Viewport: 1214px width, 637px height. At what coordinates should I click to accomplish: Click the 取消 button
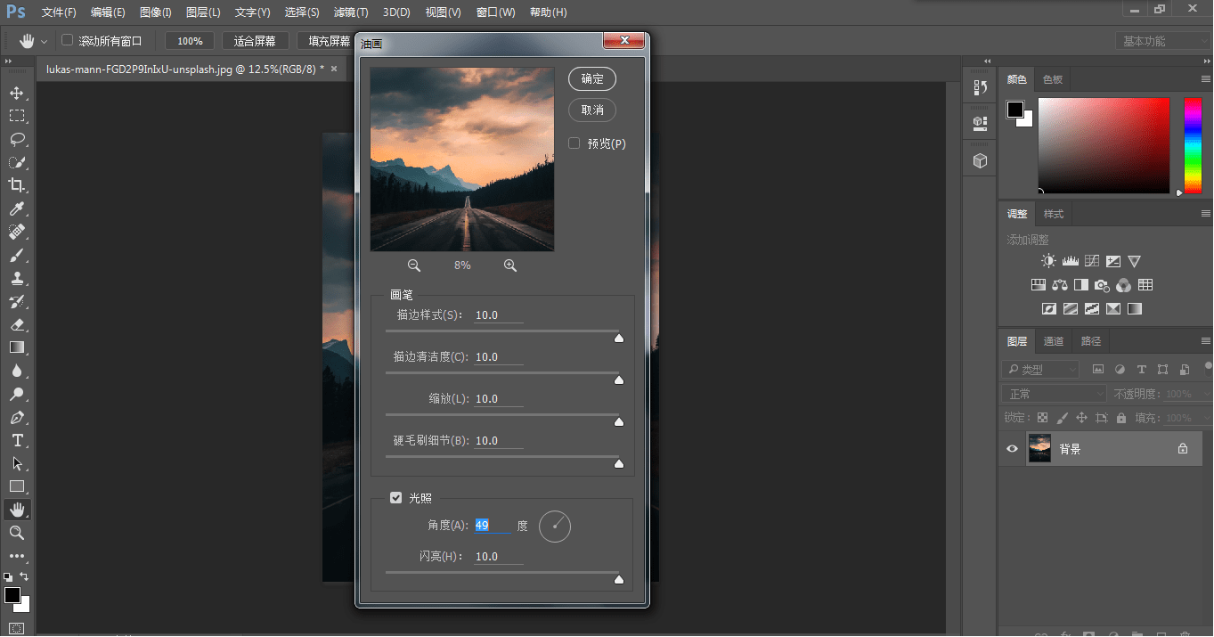coord(592,110)
